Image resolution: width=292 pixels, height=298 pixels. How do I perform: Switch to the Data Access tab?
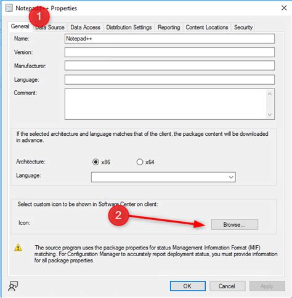point(85,28)
